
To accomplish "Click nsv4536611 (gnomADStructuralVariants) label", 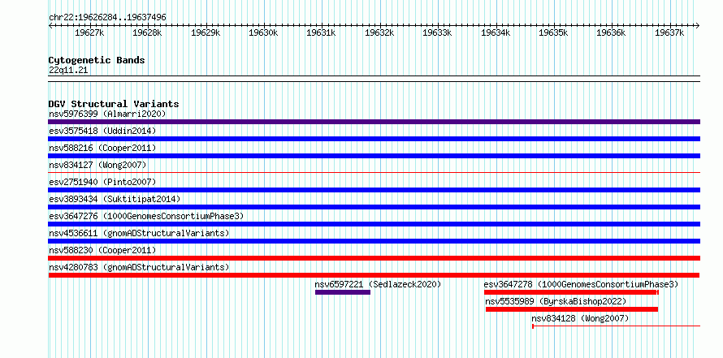I will click(139, 233).
